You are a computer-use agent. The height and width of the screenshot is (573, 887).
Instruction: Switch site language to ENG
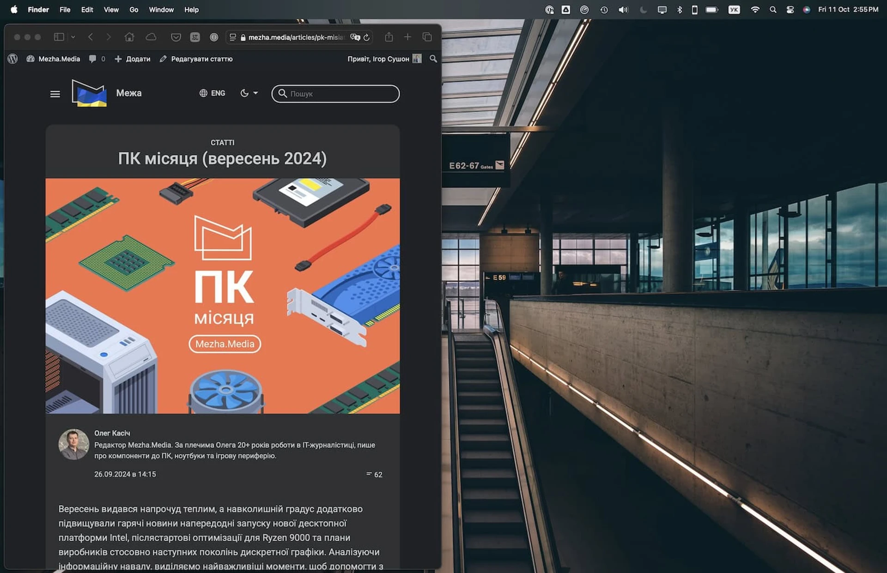click(213, 93)
